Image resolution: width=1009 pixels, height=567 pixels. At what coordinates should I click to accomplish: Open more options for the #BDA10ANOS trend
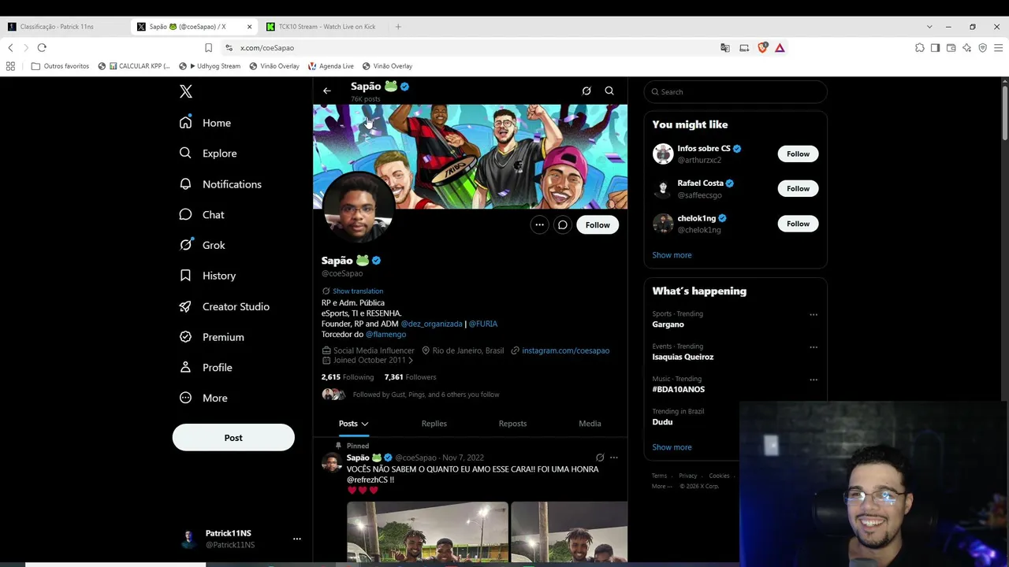pos(814,380)
